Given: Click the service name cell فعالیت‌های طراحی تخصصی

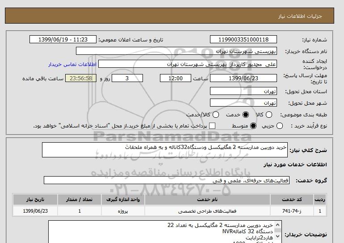Looking at the screenshot, I should [207, 211].
